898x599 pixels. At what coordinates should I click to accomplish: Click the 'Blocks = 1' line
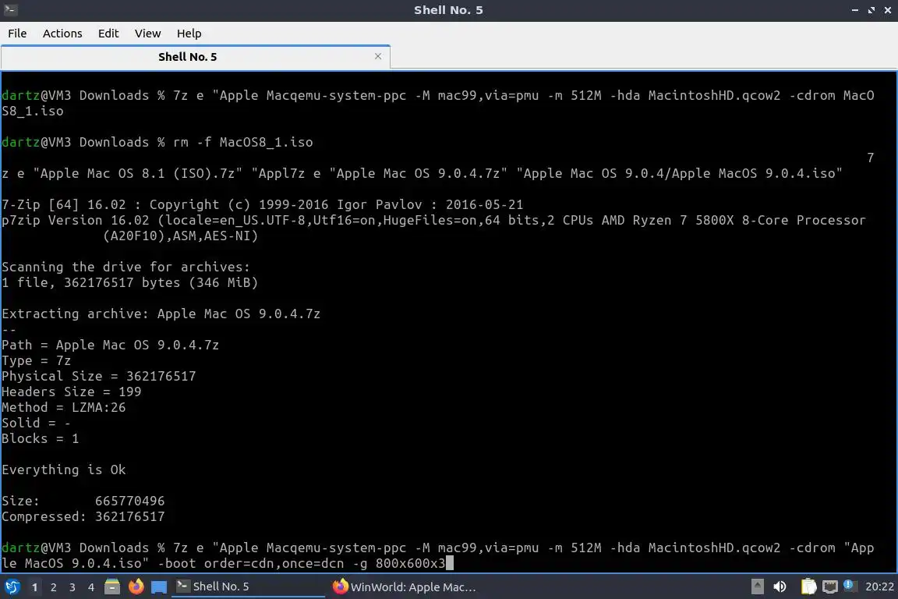click(x=40, y=438)
